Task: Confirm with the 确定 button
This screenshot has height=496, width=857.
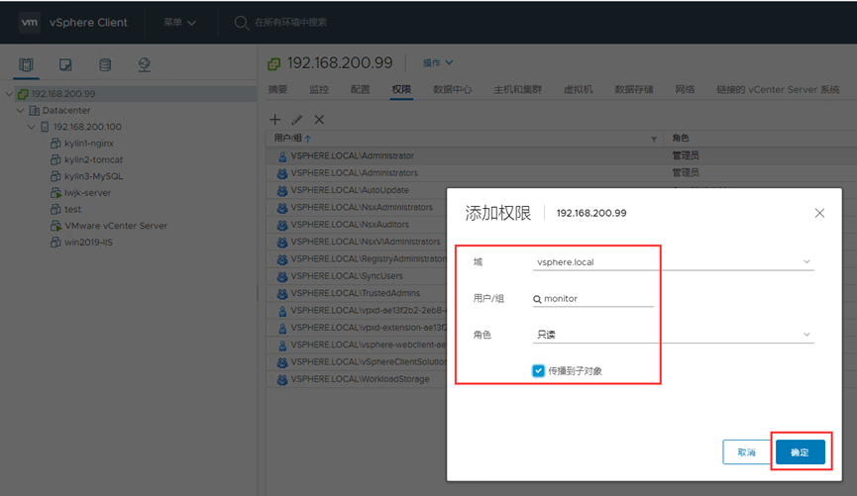Action: pyautogui.click(x=801, y=452)
